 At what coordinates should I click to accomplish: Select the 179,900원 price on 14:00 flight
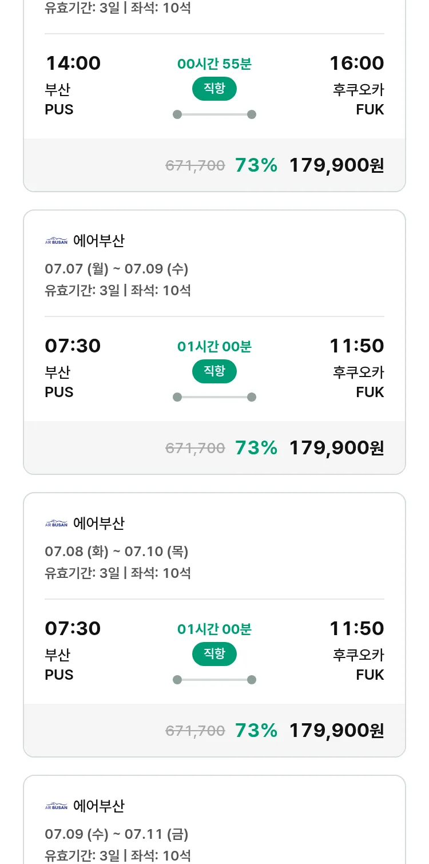[336, 165]
